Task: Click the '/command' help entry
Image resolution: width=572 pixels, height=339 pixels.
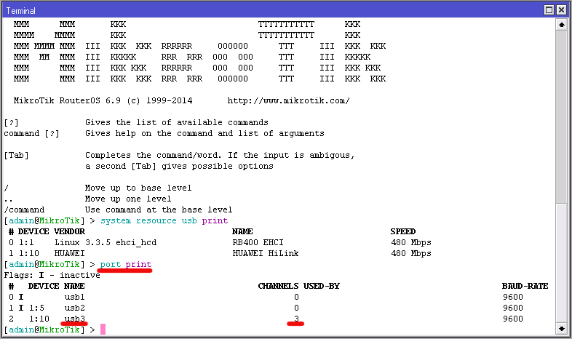Action: [x=24, y=210]
